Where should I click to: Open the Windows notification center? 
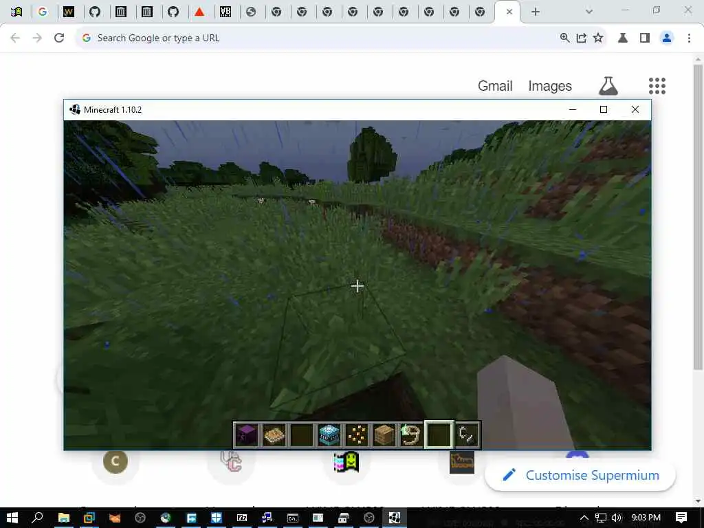(x=681, y=518)
